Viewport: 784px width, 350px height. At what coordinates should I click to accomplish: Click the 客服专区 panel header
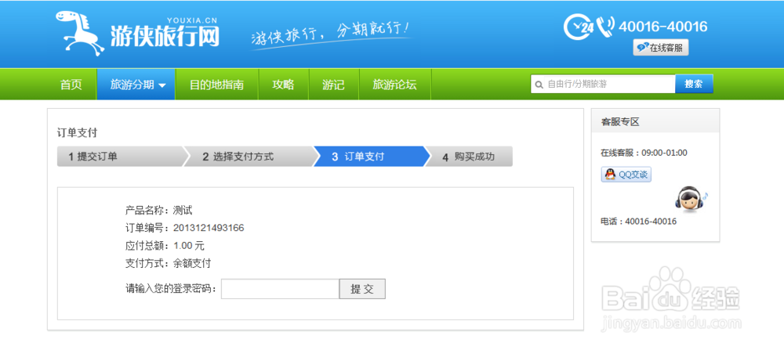pos(655,121)
